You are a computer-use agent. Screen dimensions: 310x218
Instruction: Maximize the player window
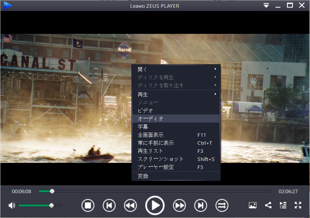pyautogui.click(x=290, y=5)
